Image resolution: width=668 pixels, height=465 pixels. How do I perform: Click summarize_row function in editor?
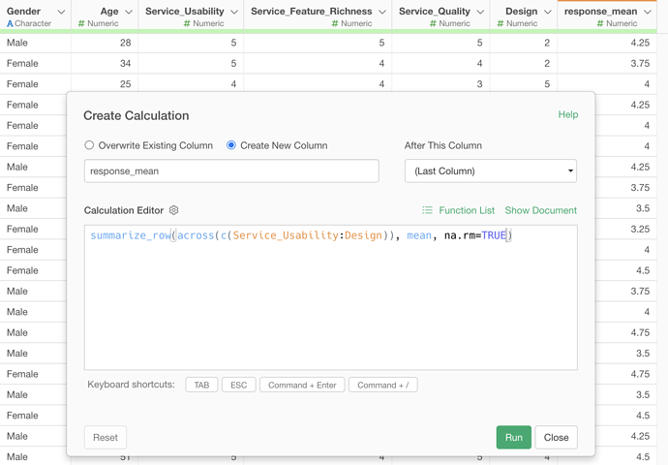click(131, 235)
